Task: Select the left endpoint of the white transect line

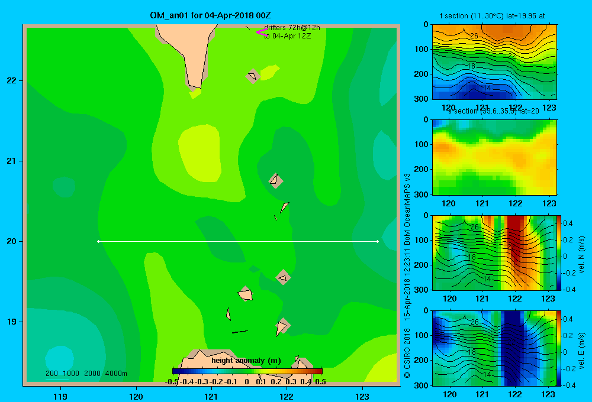Action: pyautogui.click(x=98, y=241)
